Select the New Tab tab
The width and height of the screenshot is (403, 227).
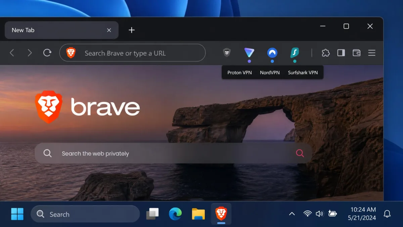pos(61,30)
